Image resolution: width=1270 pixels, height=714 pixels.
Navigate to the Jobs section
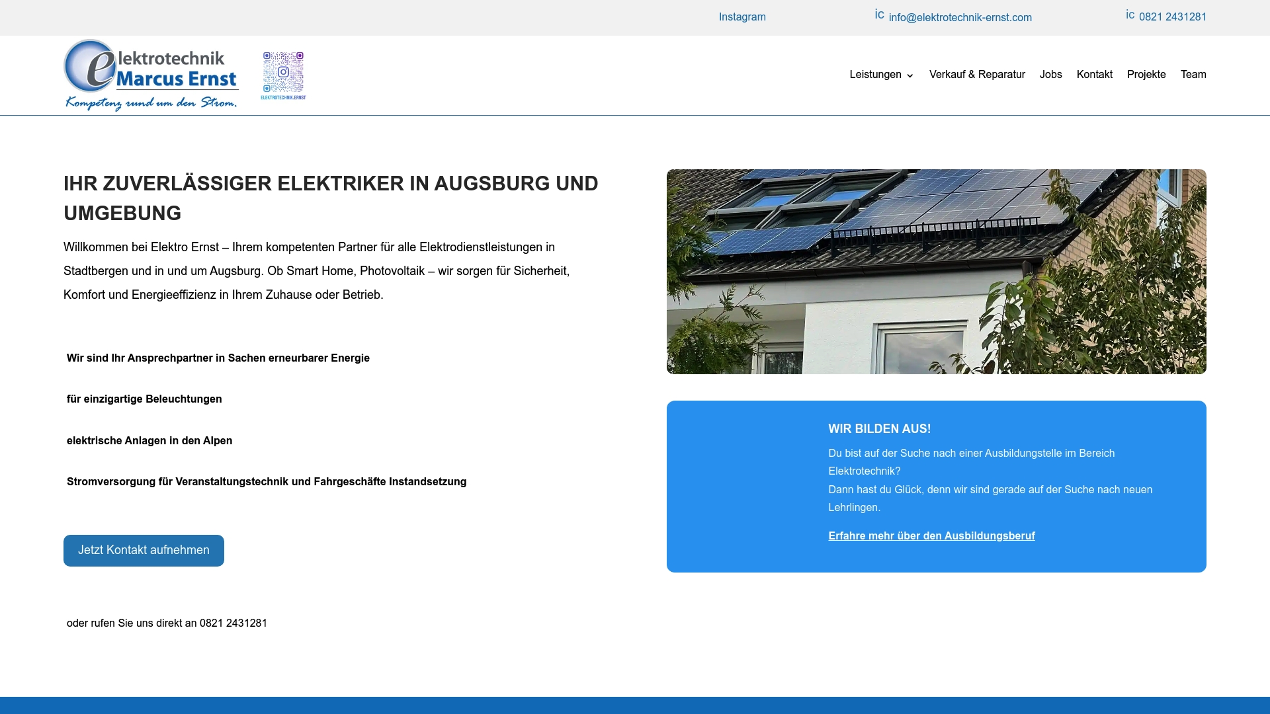pos(1050,75)
